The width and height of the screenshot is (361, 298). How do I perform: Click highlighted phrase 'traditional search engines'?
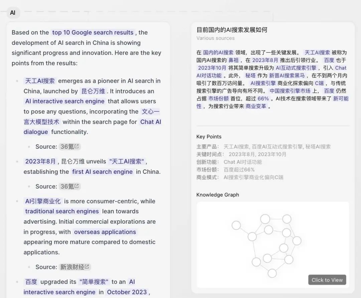(62, 212)
